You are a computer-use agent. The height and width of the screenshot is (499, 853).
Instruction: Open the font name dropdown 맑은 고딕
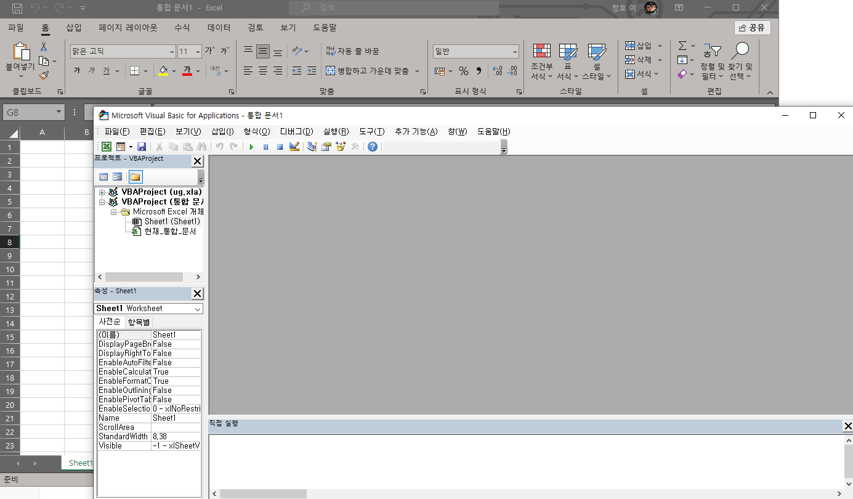172,52
